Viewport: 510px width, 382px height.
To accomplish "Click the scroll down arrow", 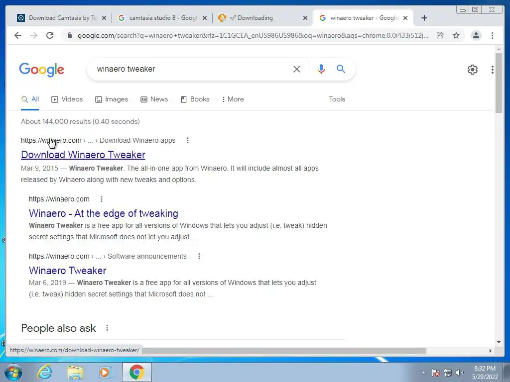I will pyautogui.click(x=499, y=342).
